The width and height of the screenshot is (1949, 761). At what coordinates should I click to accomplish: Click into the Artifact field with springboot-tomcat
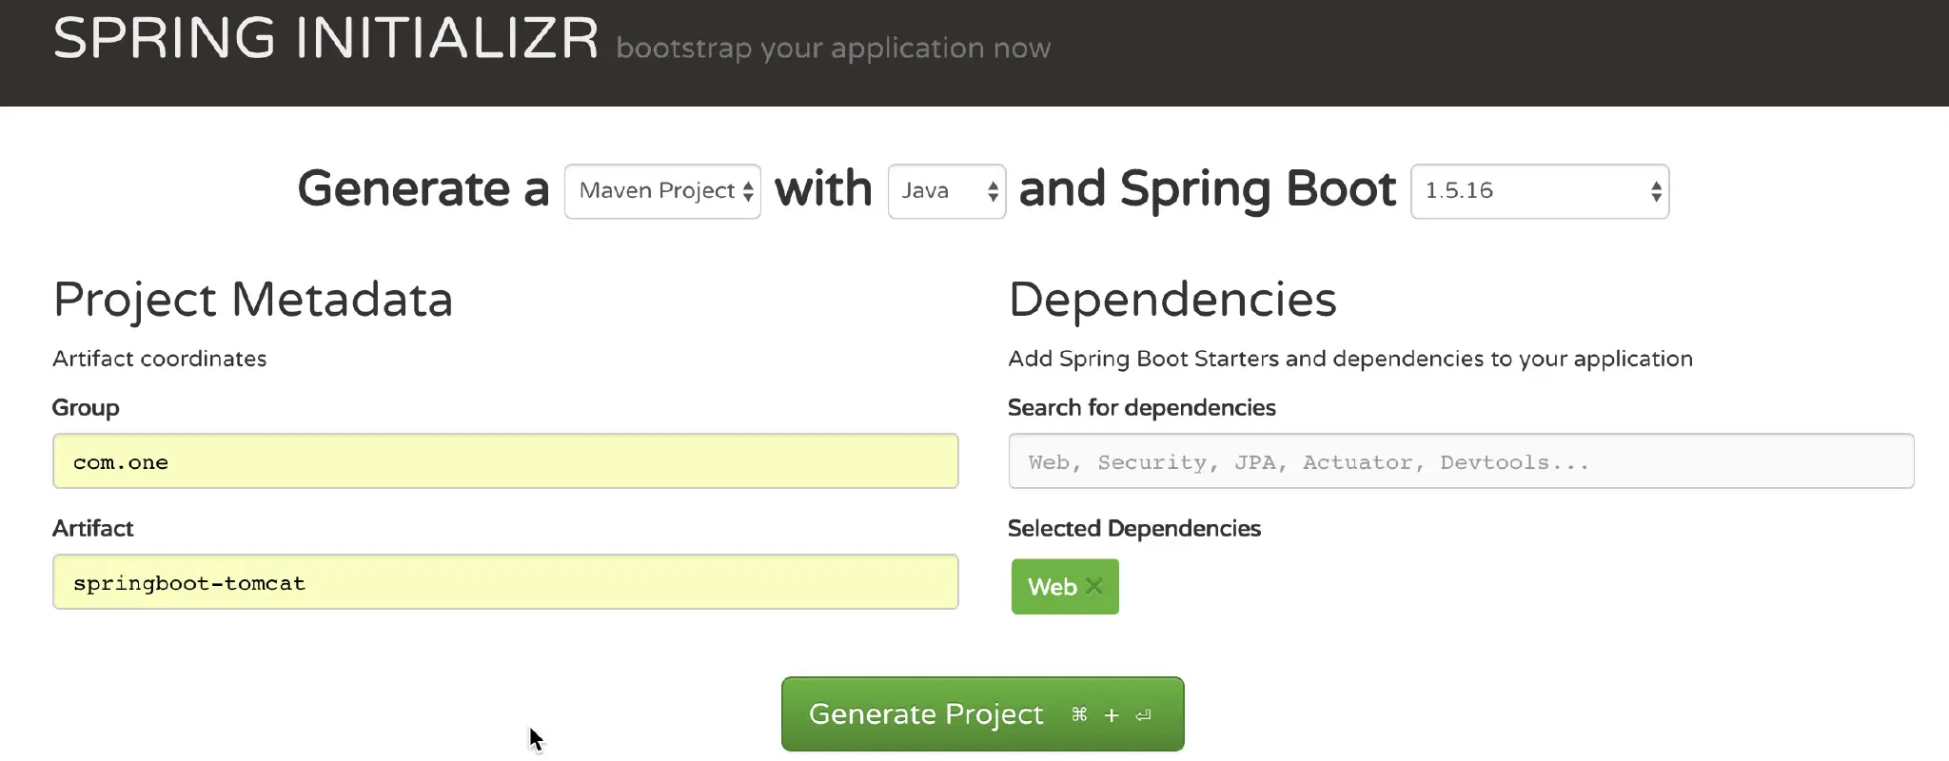[504, 582]
